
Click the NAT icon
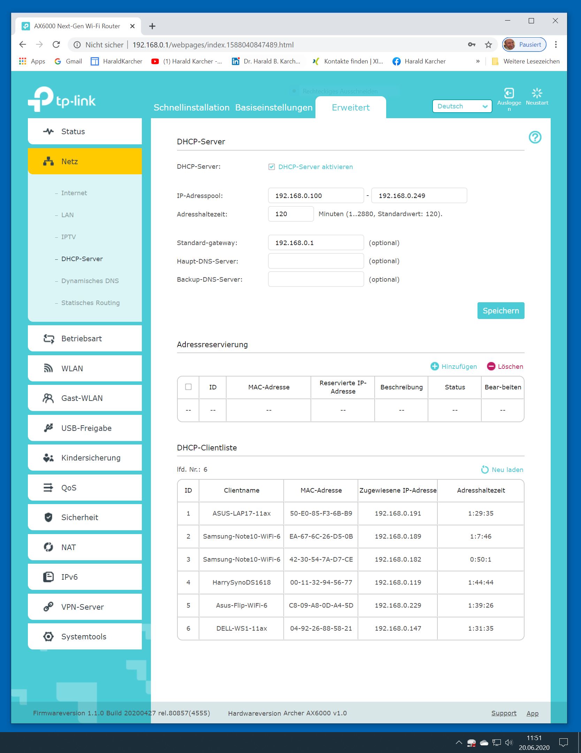coord(48,547)
